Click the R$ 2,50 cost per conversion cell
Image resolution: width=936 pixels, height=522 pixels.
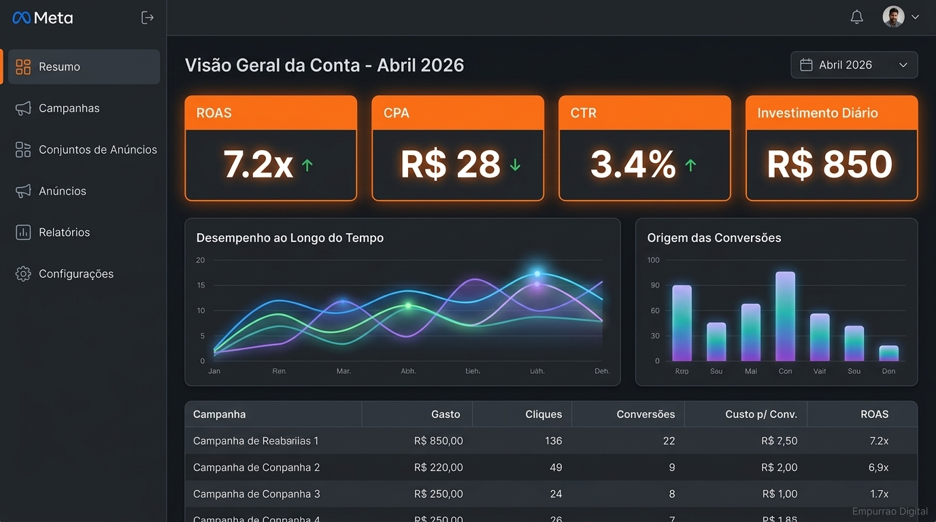pos(779,440)
